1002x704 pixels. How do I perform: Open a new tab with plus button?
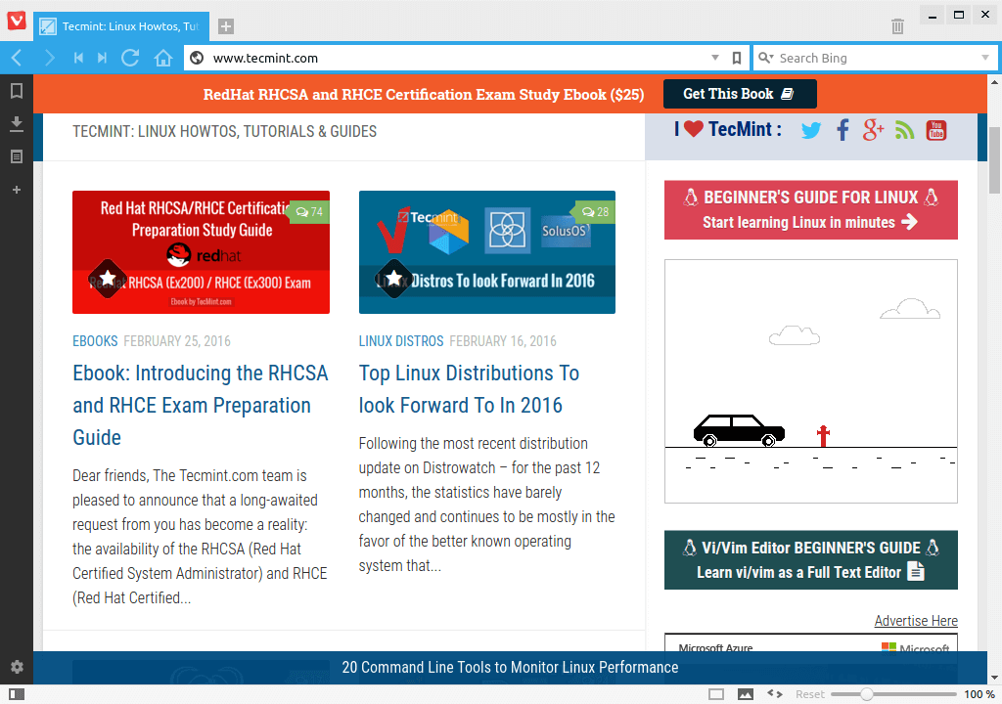point(226,26)
